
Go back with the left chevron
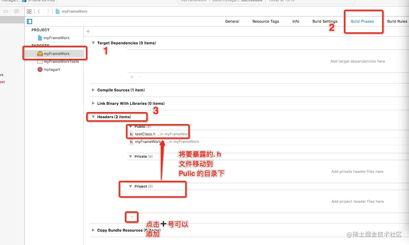39,11
